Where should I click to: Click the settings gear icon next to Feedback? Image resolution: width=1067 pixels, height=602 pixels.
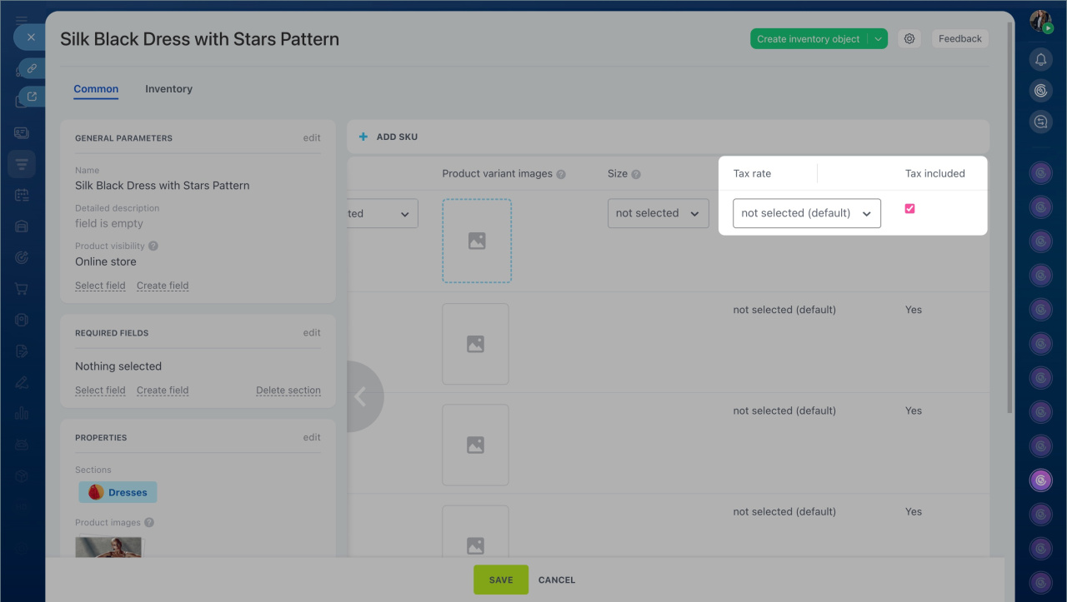click(x=909, y=39)
